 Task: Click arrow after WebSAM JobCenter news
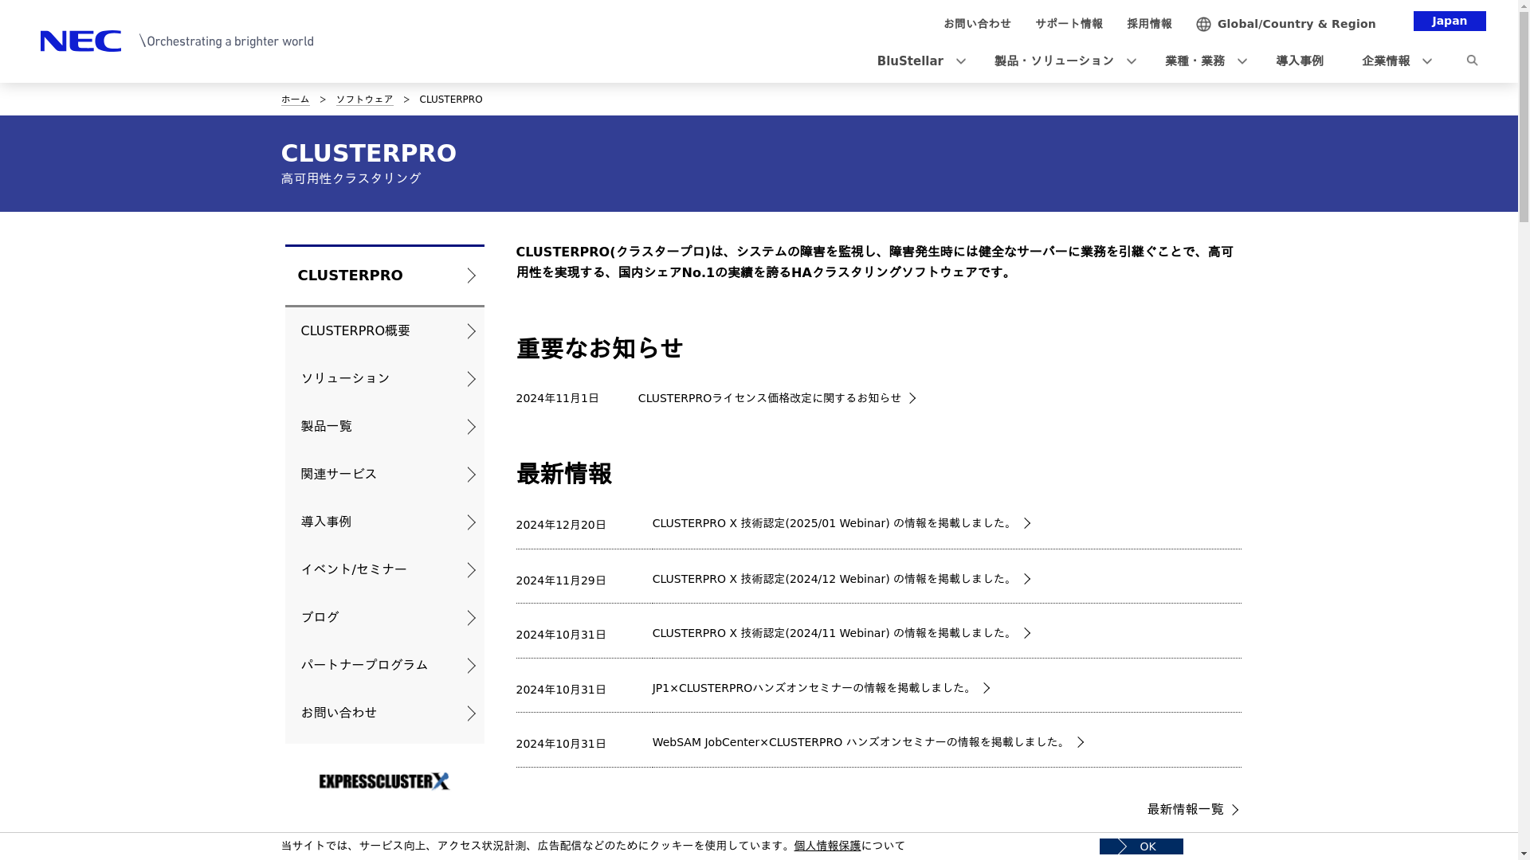[x=1081, y=742]
